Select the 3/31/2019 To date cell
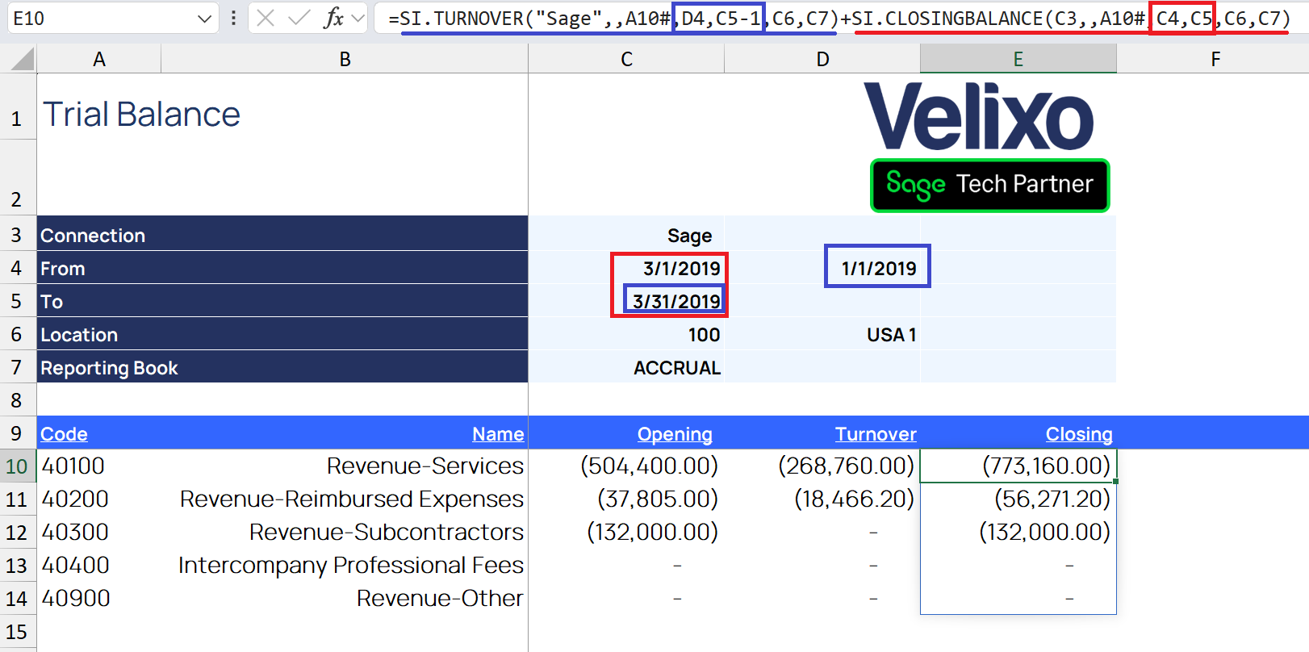Image resolution: width=1309 pixels, height=652 pixels. coord(626,301)
